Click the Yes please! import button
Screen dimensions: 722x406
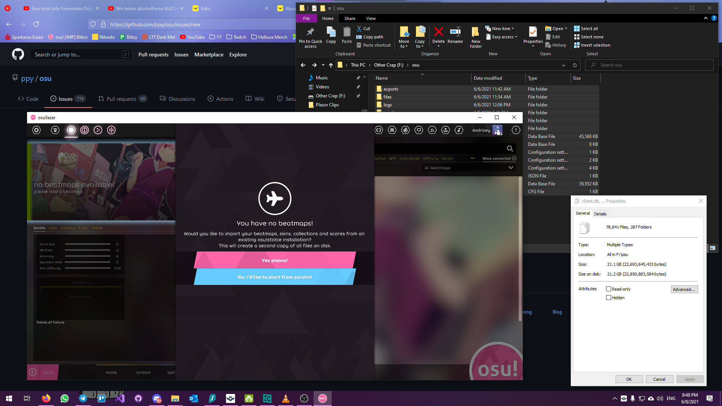pyautogui.click(x=275, y=260)
